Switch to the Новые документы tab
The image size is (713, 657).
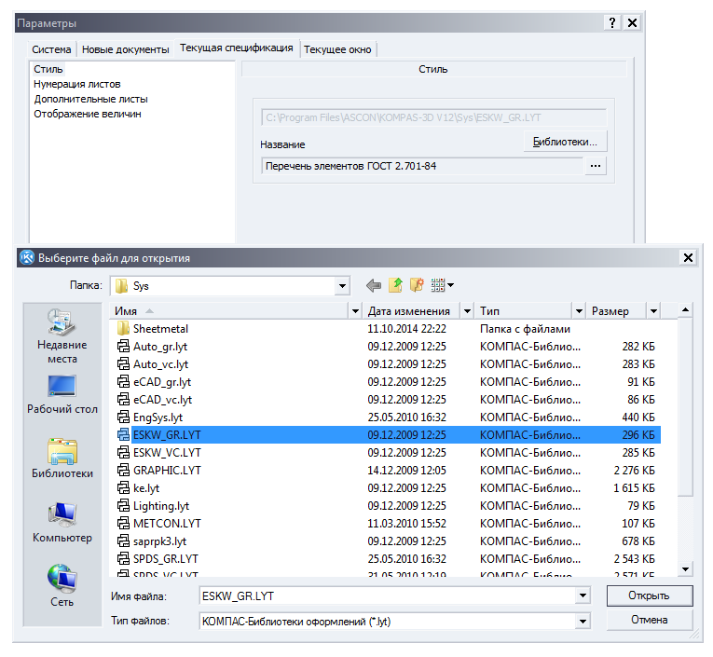click(x=126, y=49)
